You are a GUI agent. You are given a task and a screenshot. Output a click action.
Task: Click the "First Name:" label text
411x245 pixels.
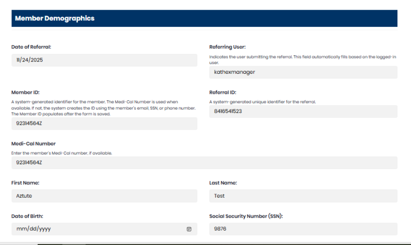tap(25, 183)
